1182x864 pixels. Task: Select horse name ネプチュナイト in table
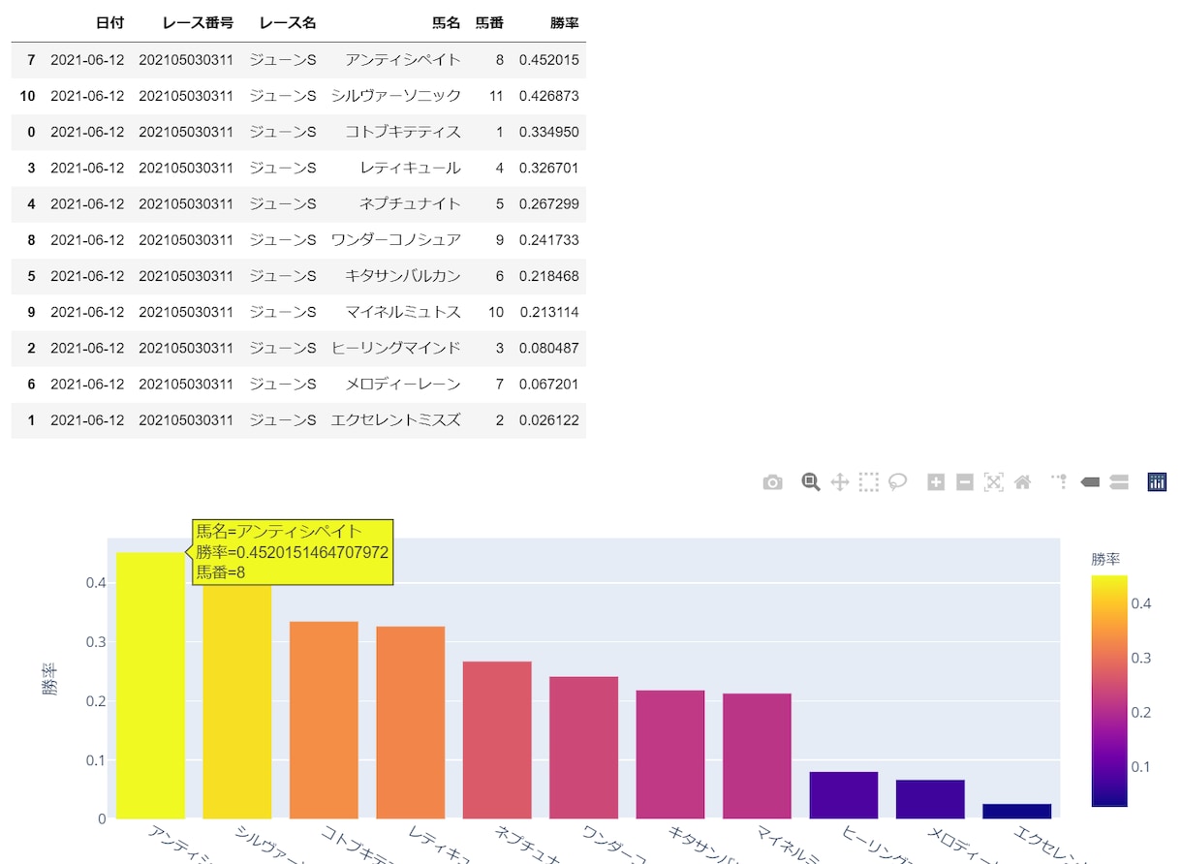(x=410, y=203)
